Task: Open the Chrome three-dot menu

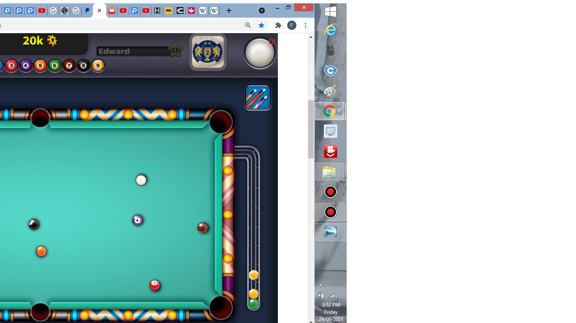Action: (305, 25)
